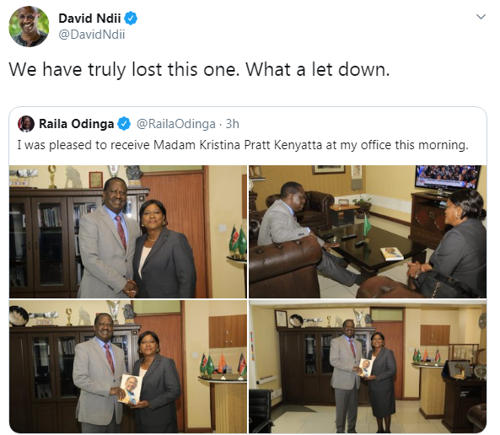Open the handshake photo thumbnail
Screen dimensions: 500x435
click(x=128, y=232)
